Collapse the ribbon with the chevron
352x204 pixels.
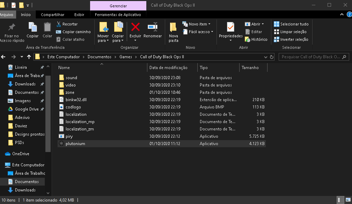point(342,15)
